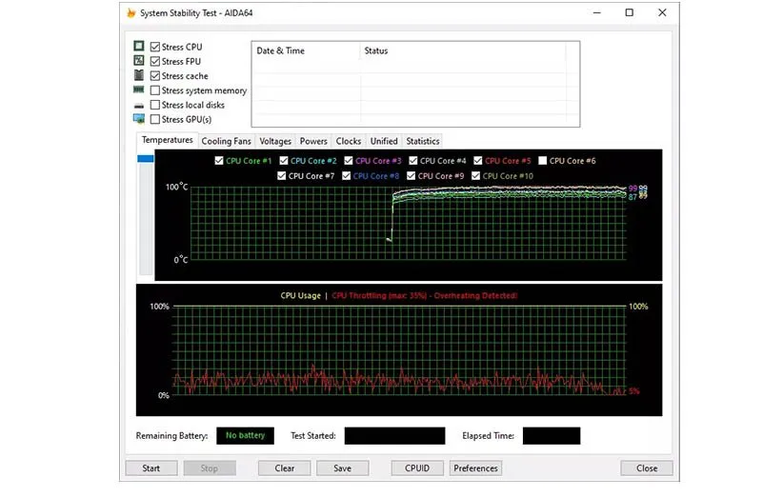Image resolution: width=783 pixels, height=497 pixels.
Task: Enable the Stress system memory checkbox
Action: point(155,90)
